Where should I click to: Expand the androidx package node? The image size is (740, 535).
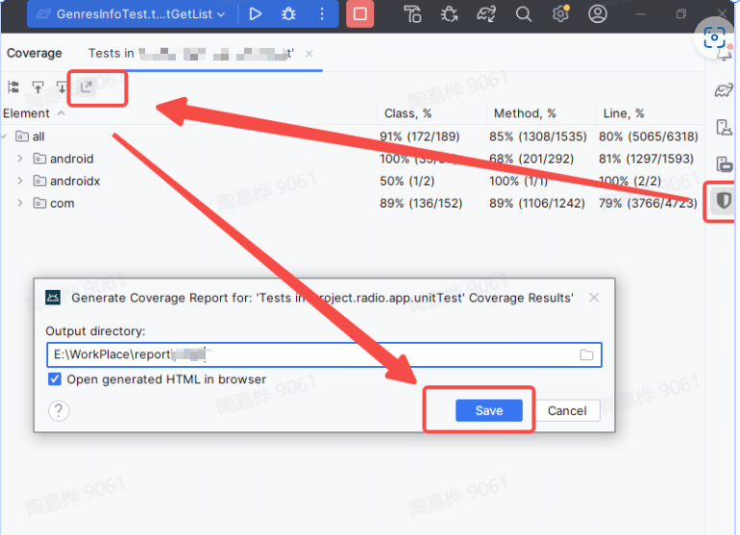[19, 181]
